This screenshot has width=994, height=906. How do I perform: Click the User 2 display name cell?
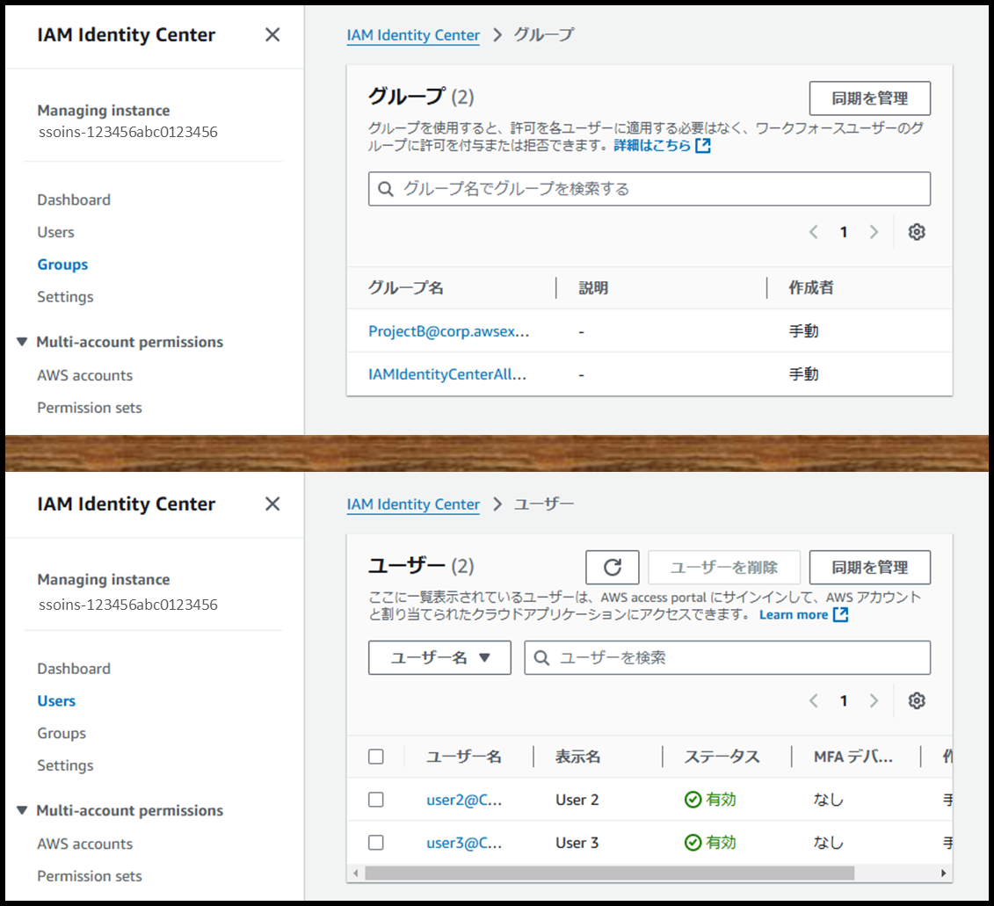[577, 800]
